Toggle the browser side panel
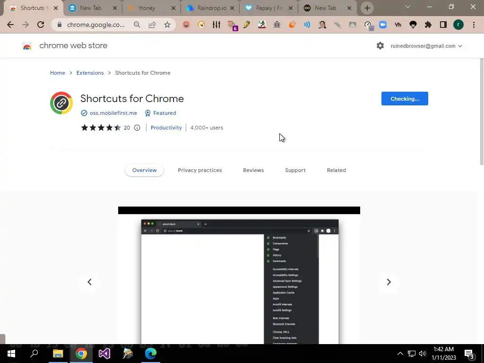Viewport: 484px width, 363px height. coord(443,25)
